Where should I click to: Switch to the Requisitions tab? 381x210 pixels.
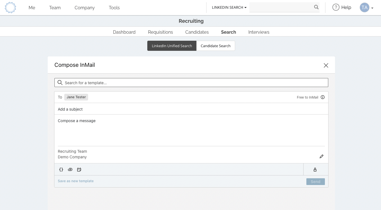[x=160, y=32]
